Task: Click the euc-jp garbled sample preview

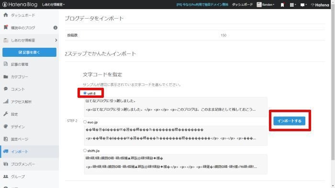Action: [x=176, y=136]
